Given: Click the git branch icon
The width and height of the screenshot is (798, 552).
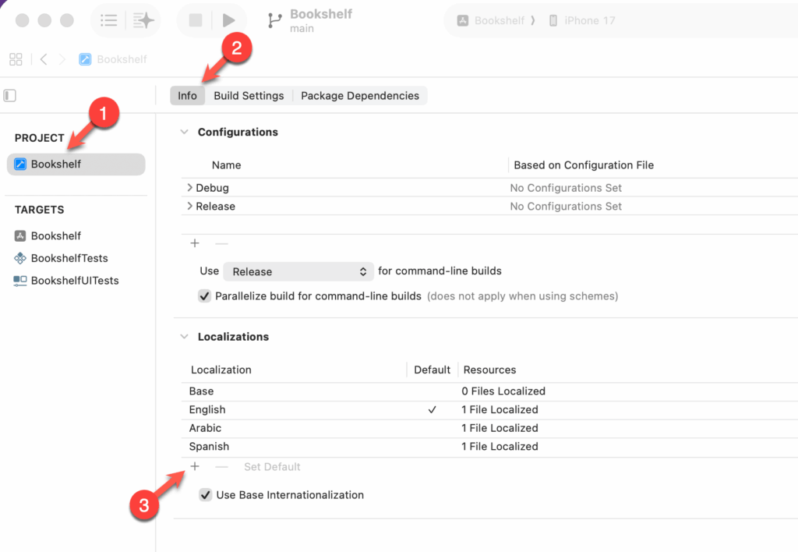Looking at the screenshot, I should click(274, 20).
